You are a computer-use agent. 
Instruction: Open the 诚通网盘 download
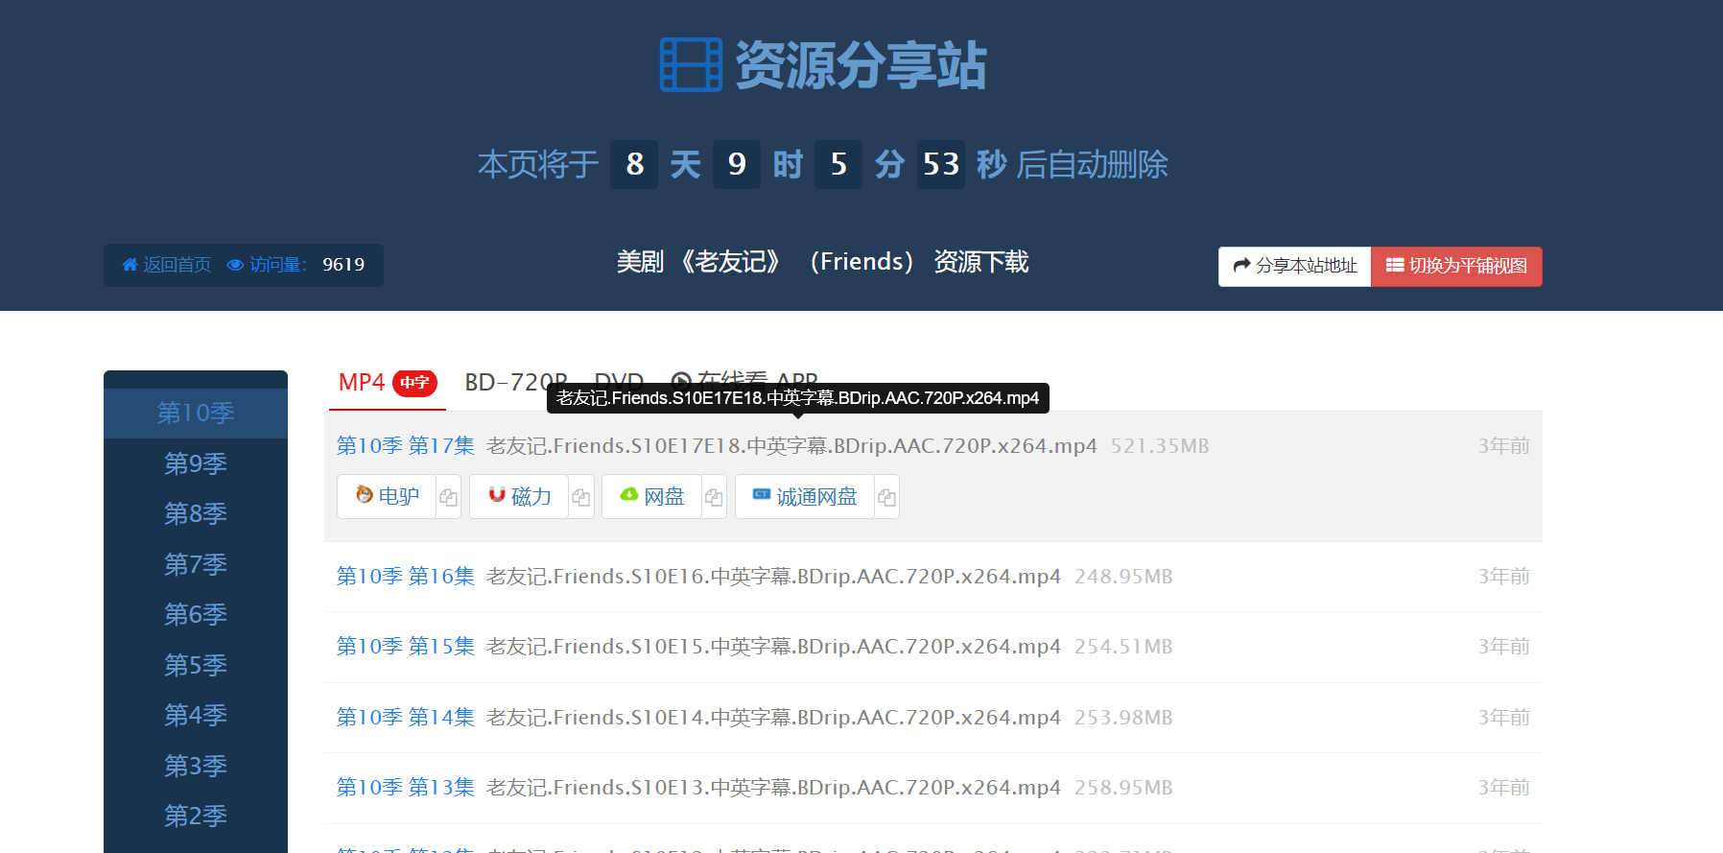coord(805,497)
